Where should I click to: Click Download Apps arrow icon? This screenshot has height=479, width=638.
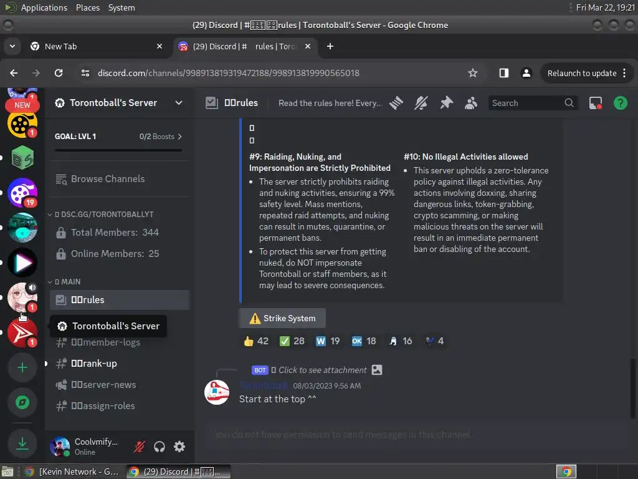[x=22, y=443]
